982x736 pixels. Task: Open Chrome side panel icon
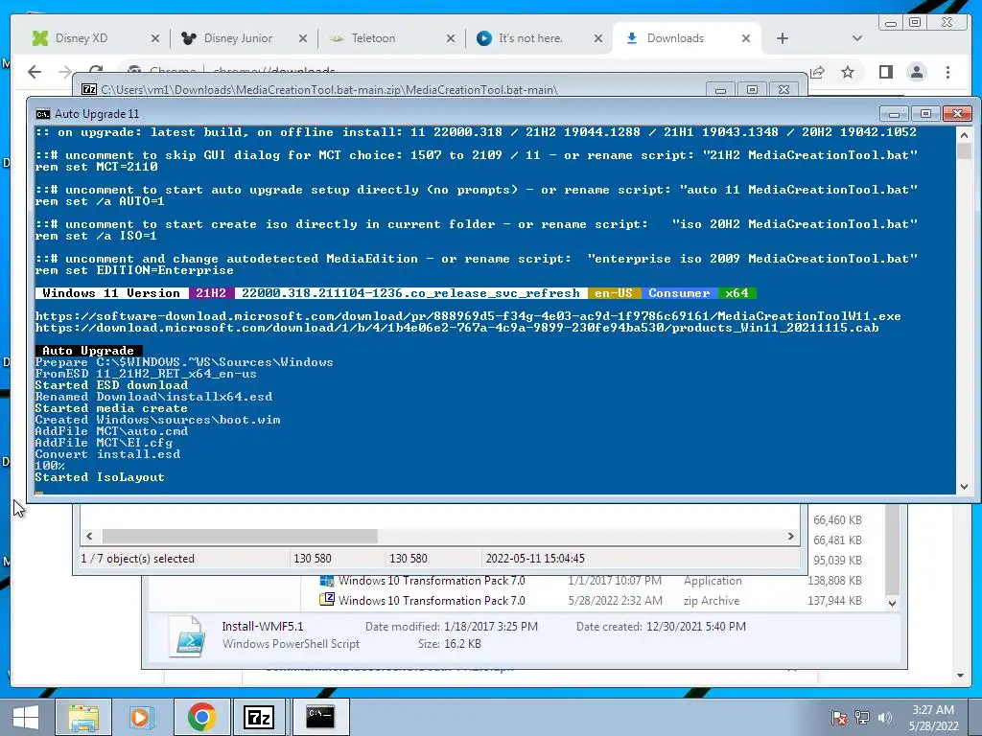885,72
